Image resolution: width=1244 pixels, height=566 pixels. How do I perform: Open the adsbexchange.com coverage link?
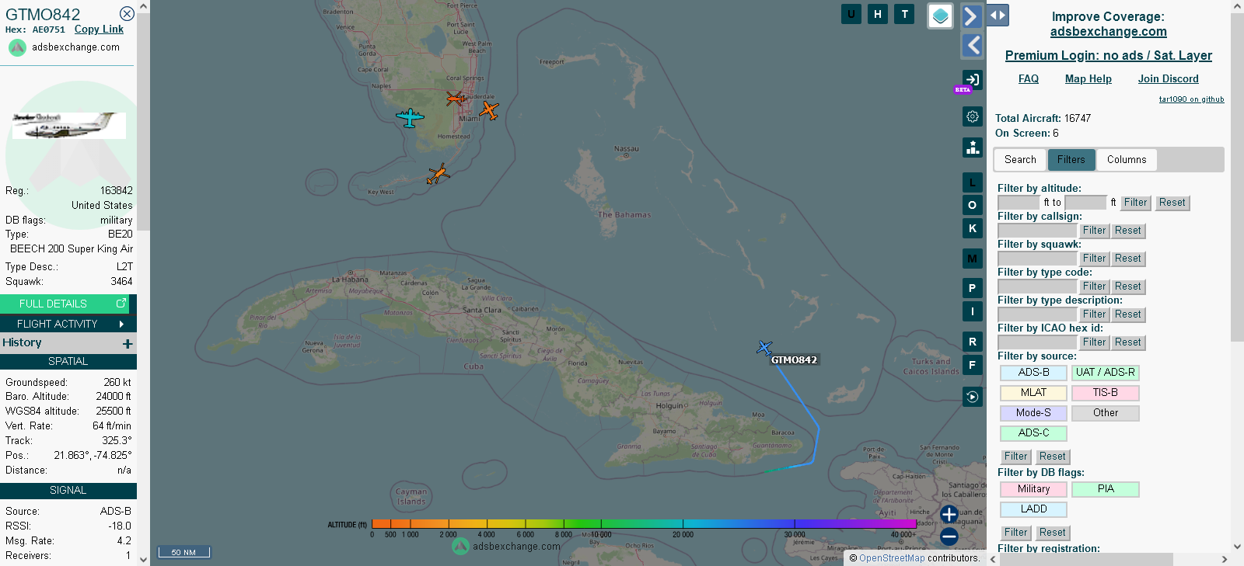[x=1108, y=32]
